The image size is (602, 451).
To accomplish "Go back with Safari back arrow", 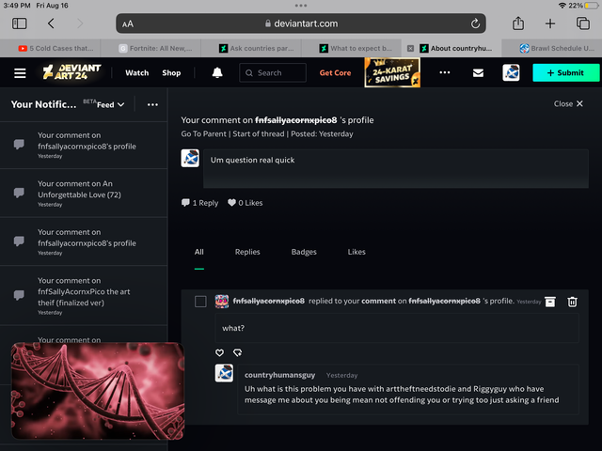I will click(51, 23).
